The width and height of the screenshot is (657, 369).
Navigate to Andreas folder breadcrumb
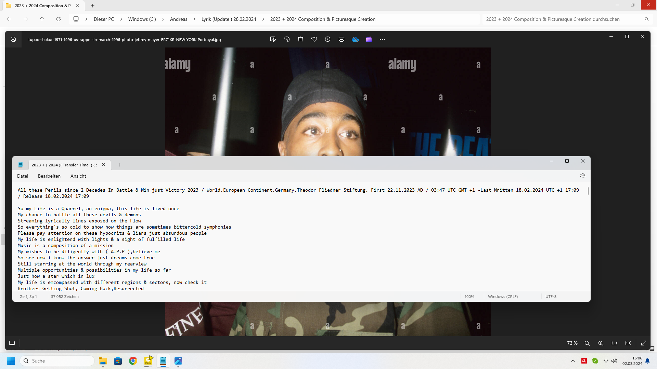click(x=179, y=19)
